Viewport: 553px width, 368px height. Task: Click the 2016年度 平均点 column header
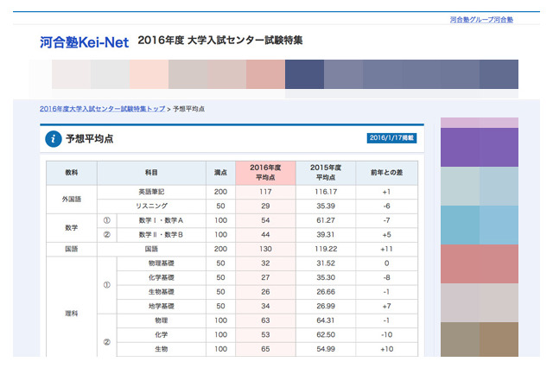[x=265, y=173]
